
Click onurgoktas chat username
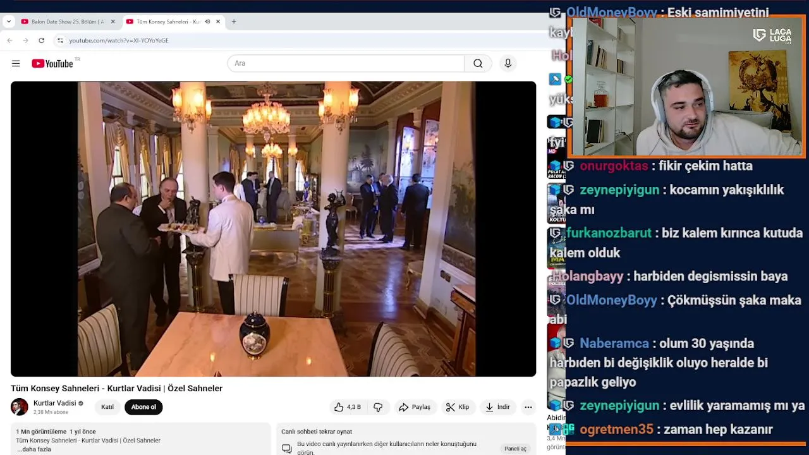(614, 166)
